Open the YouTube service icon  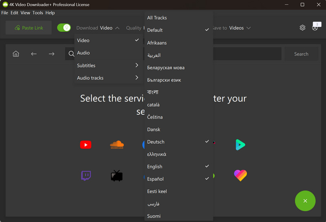(x=86, y=145)
